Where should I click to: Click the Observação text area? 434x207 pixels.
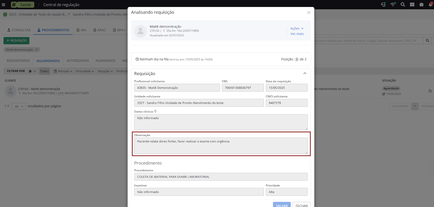click(x=221, y=146)
